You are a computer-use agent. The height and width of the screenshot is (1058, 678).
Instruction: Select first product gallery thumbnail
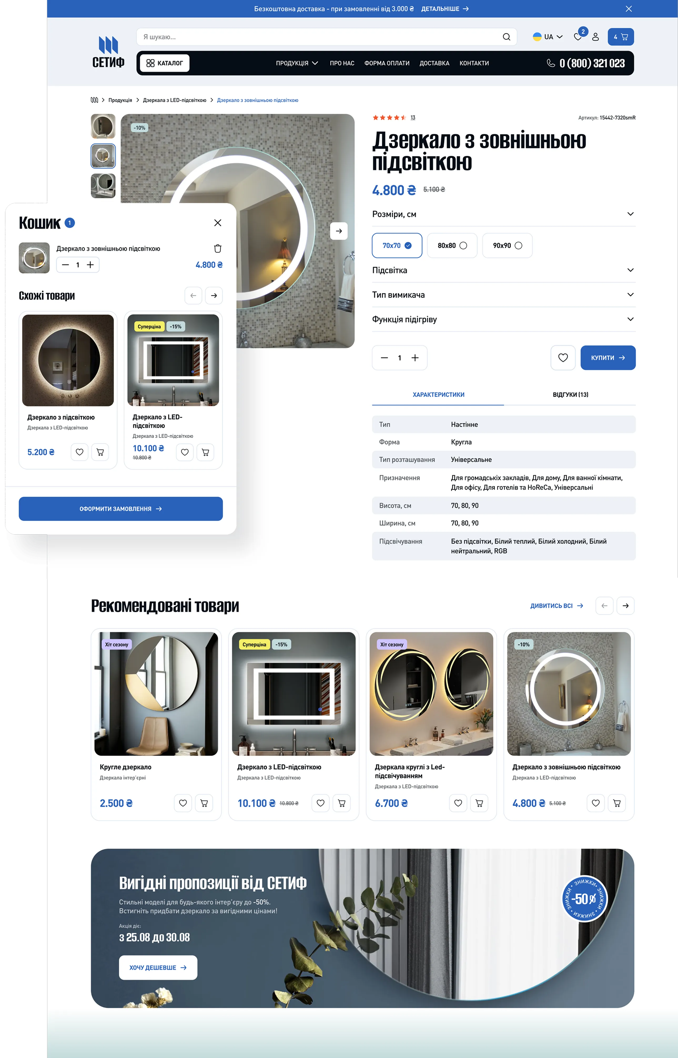103,126
